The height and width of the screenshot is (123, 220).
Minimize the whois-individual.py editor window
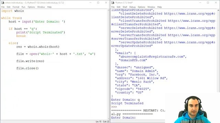[90, 3]
